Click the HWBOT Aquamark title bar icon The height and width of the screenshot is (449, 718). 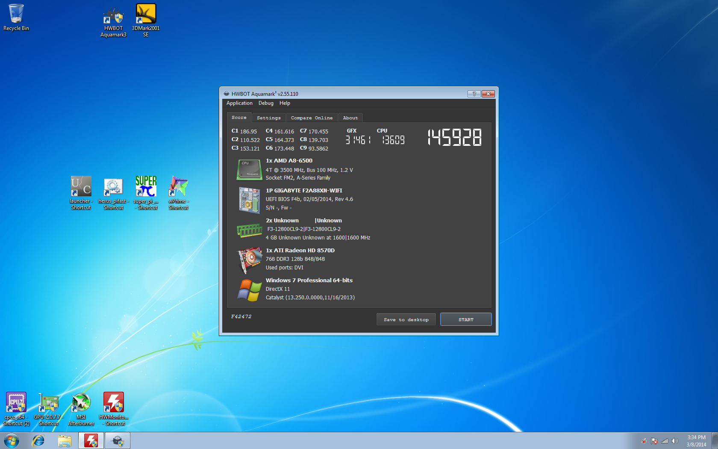(x=227, y=94)
